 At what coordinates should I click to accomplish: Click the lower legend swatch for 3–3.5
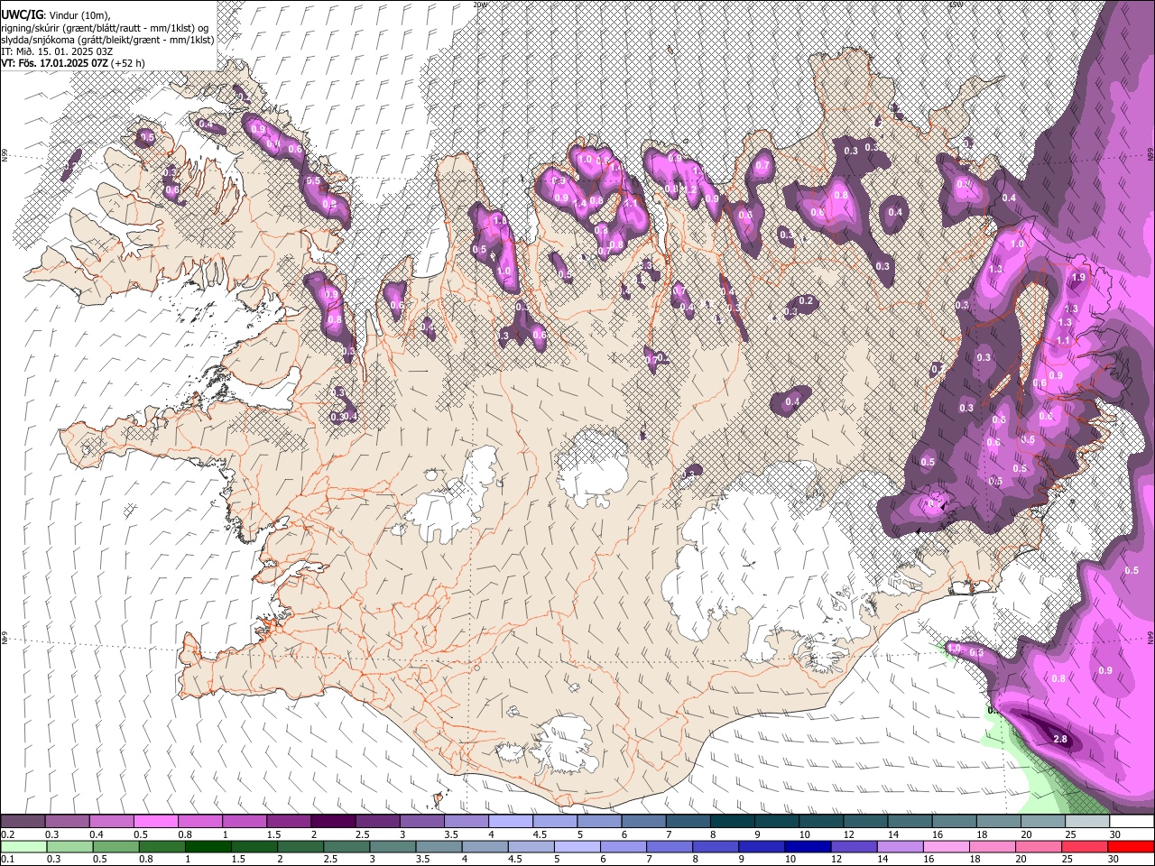coord(392,846)
